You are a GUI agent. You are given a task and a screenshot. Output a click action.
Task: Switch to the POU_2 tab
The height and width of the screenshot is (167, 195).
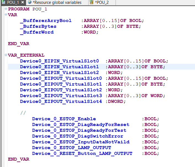click(102, 2)
